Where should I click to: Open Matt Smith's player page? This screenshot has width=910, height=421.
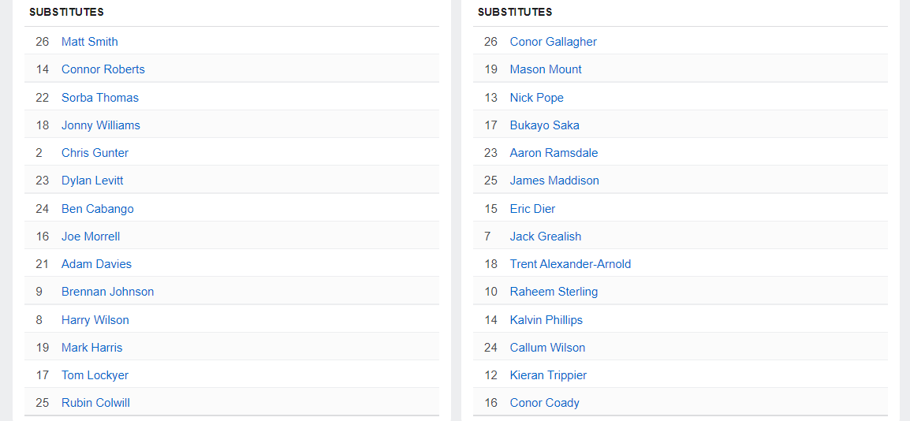[89, 42]
